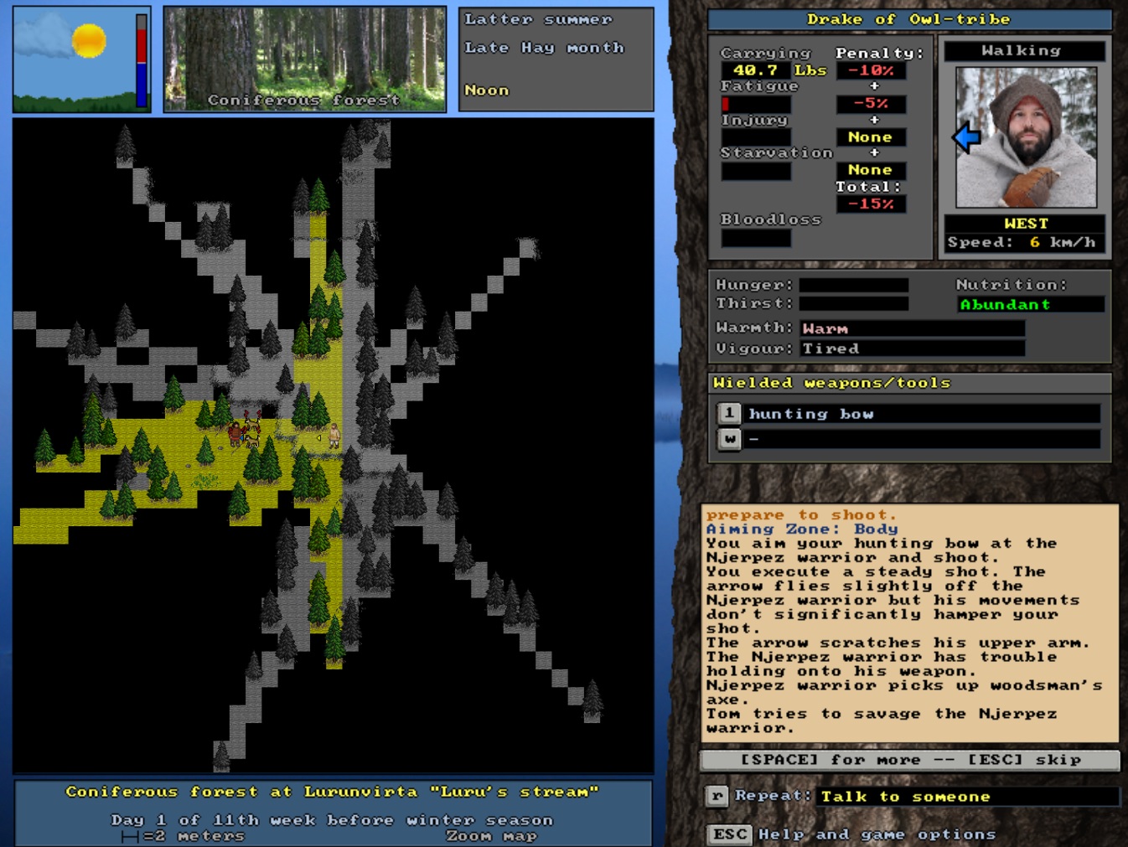Click the Warmth Warm status
Viewport: 1128px width, 847px height.
[x=913, y=328]
